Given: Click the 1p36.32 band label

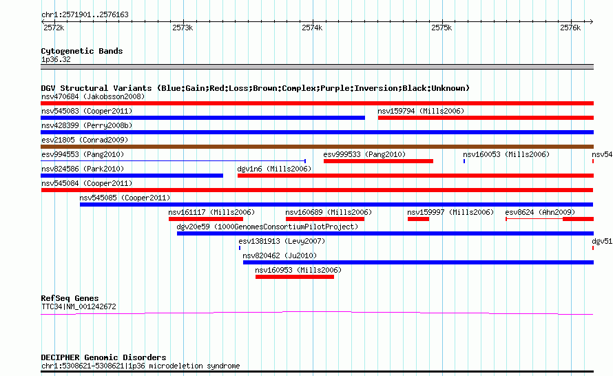Looking at the screenshot, I should point(56,59).
